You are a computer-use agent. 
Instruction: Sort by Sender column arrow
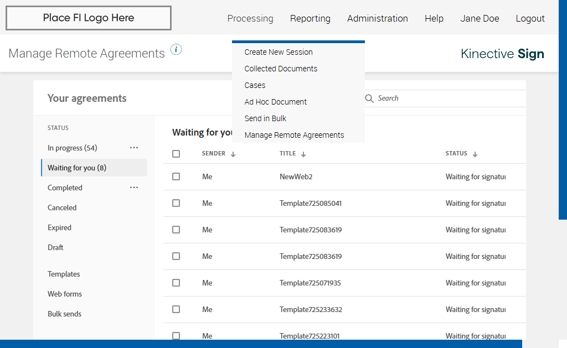tap(233, 154)
